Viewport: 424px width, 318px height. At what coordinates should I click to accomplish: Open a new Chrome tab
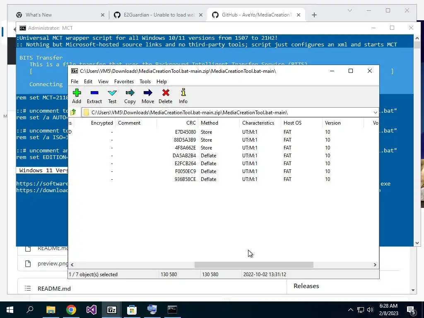point(314,15)
